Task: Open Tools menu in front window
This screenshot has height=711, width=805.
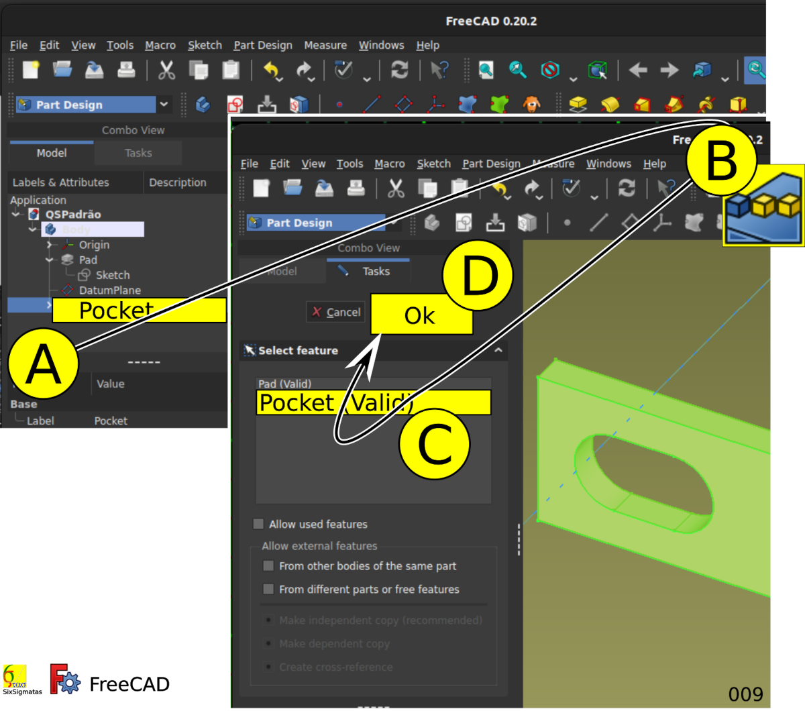Action: tap(350, 164)
